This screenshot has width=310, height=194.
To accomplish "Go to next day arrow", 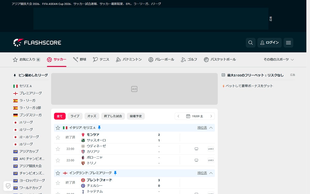I will pos(211,116).
